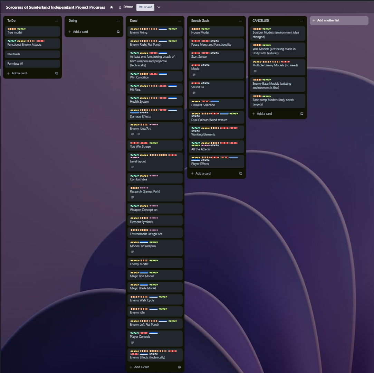374x373 pixels.
Task: Open the Hit Reg. card
Action: [155, 88]
